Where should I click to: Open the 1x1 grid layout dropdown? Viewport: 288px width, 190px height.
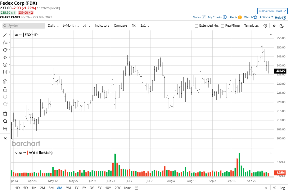pos(145,25)
